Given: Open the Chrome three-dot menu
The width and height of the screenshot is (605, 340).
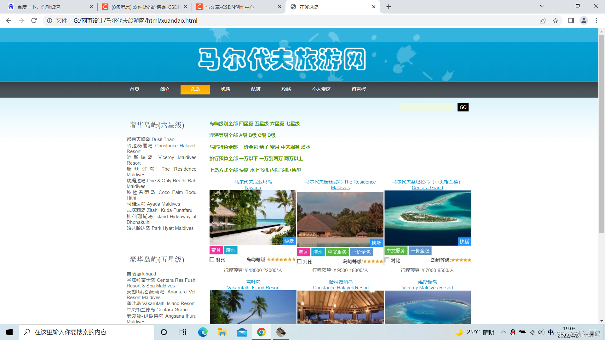Looking at the screenshot, I should tap(596, 20).
